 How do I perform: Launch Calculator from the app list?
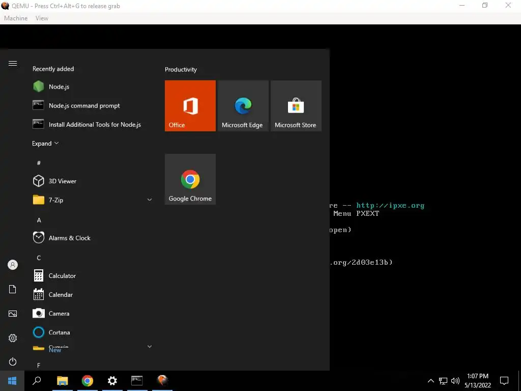click(x=93, y=276)
